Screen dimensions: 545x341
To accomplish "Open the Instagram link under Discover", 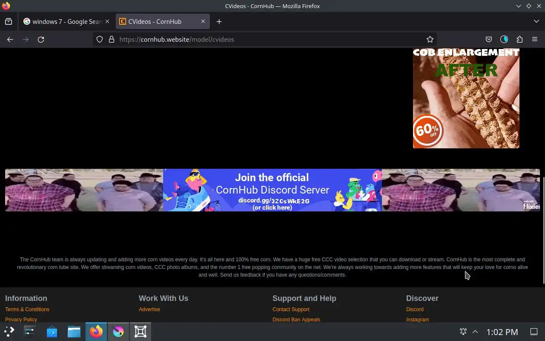I will [x=417, y=319].
